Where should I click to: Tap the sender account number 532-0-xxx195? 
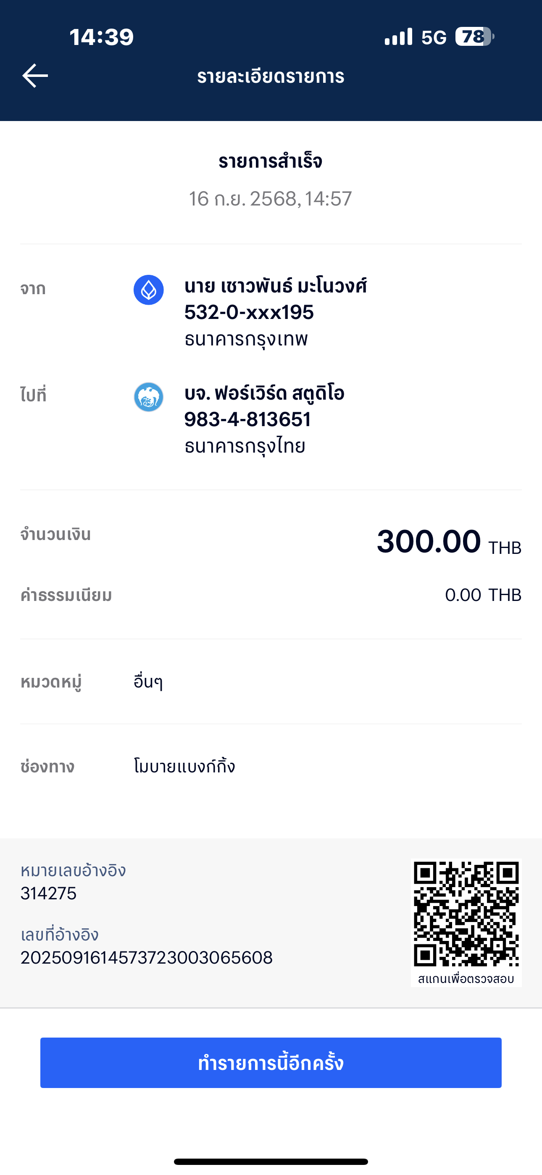click(249, 313)
